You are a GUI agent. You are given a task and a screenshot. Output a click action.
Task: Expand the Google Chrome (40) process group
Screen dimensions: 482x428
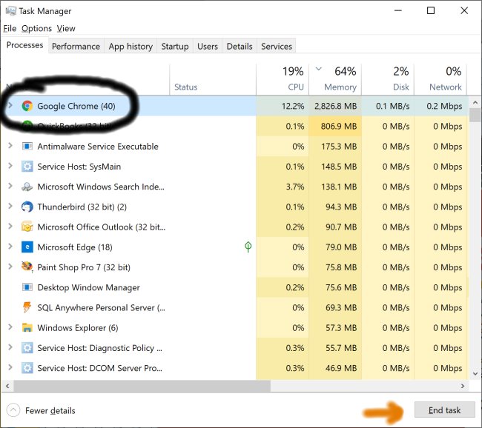coord(10,106)
